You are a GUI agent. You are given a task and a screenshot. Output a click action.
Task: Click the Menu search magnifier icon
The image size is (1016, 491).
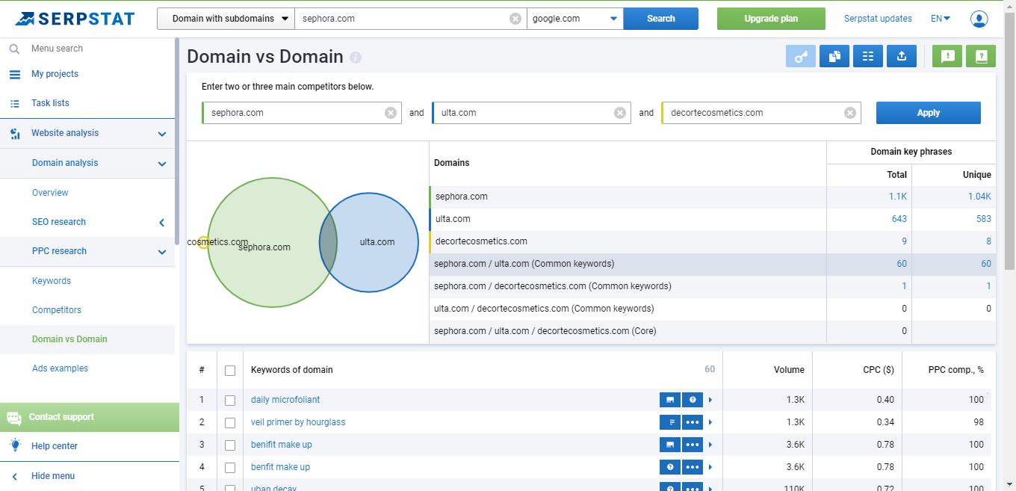[14, 49]
